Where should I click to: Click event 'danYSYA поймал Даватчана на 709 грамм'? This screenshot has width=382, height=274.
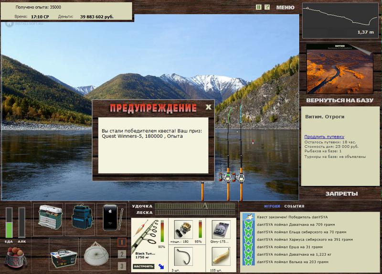point(296,224)
